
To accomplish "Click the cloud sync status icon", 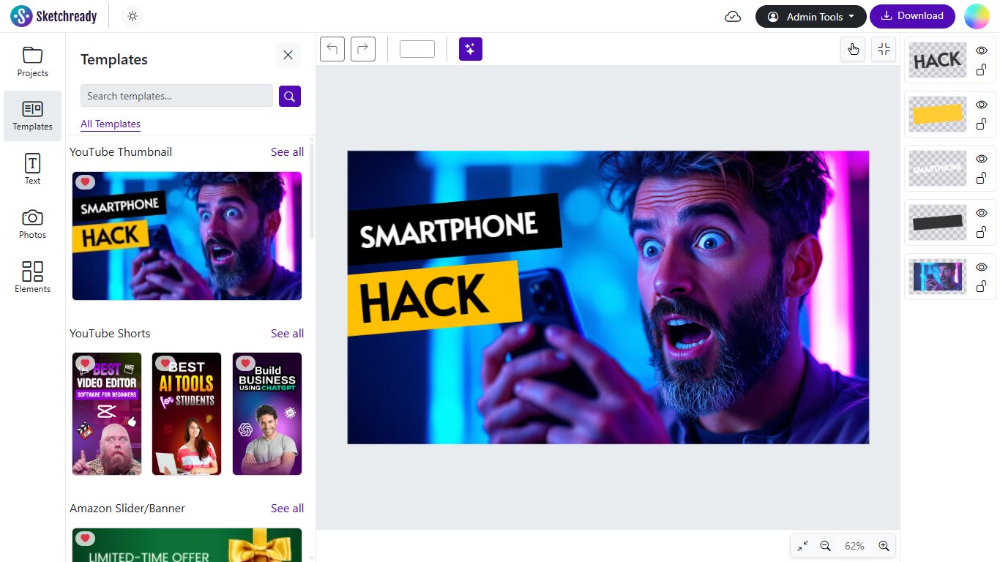I will click(733, 17).
